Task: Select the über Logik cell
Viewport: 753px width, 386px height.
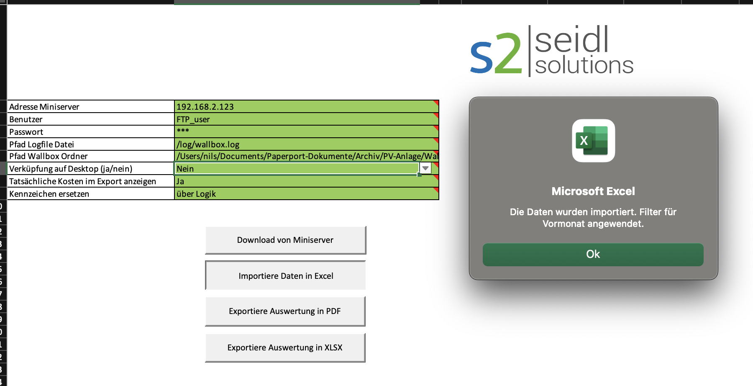Action: [x=307, y=193]
